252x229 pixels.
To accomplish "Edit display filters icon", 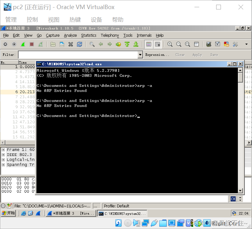I will click(x=218, y=44).
